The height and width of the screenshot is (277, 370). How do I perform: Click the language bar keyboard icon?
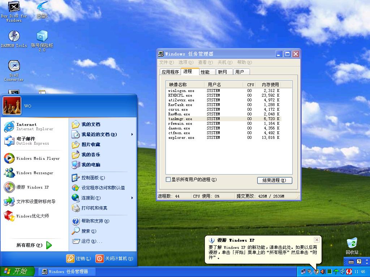point(351,262)
